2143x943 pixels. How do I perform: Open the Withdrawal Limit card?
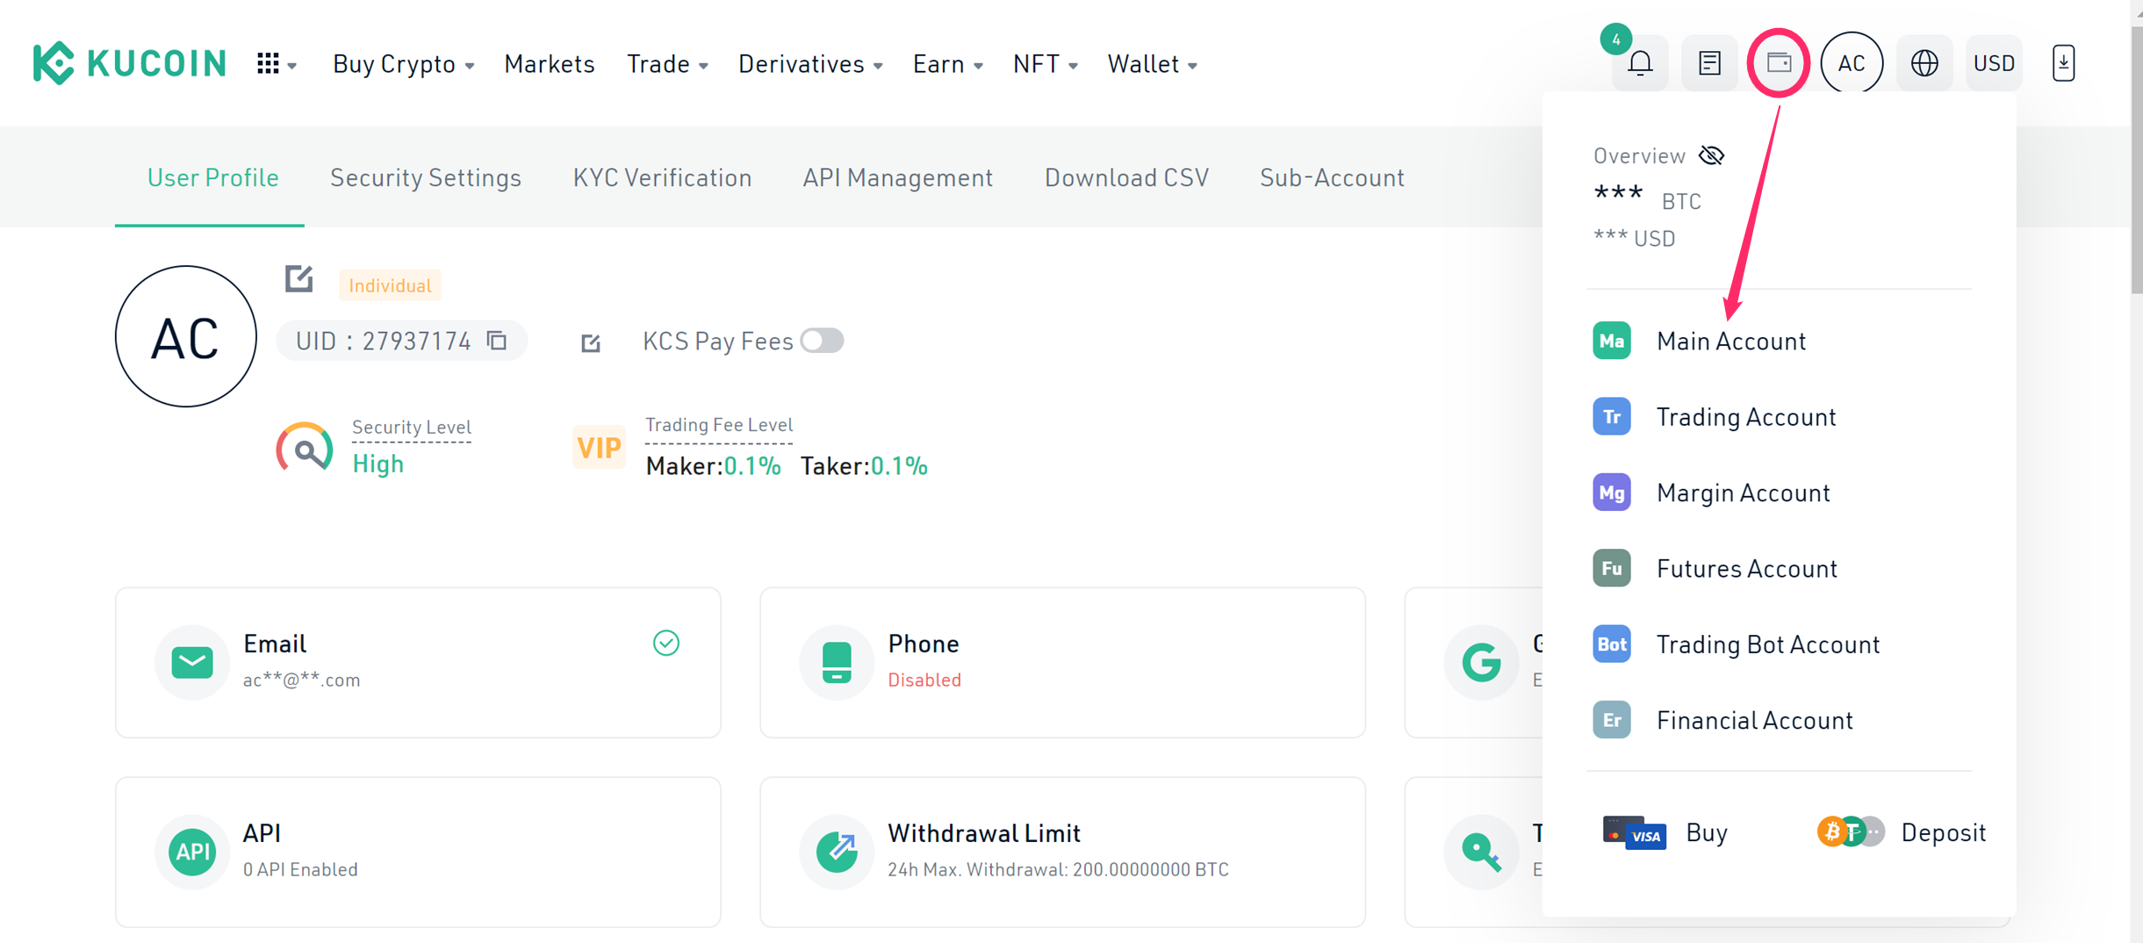click(1062, 852)
